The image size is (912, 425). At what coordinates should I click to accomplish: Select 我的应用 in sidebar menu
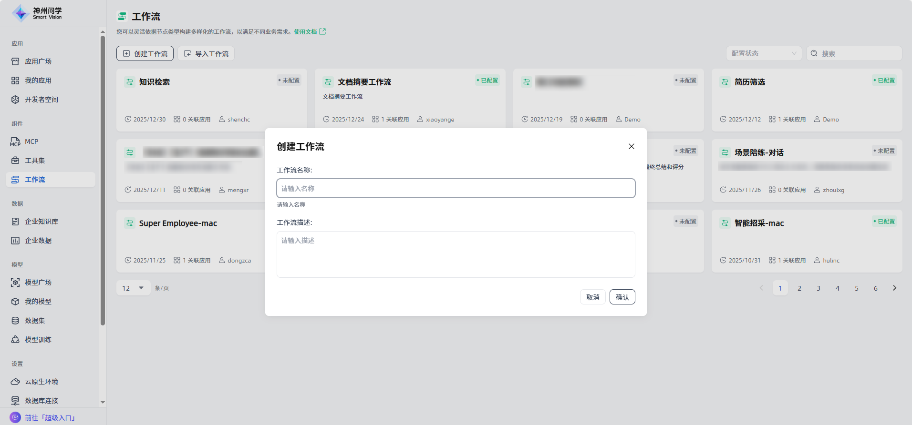point(38,81)
